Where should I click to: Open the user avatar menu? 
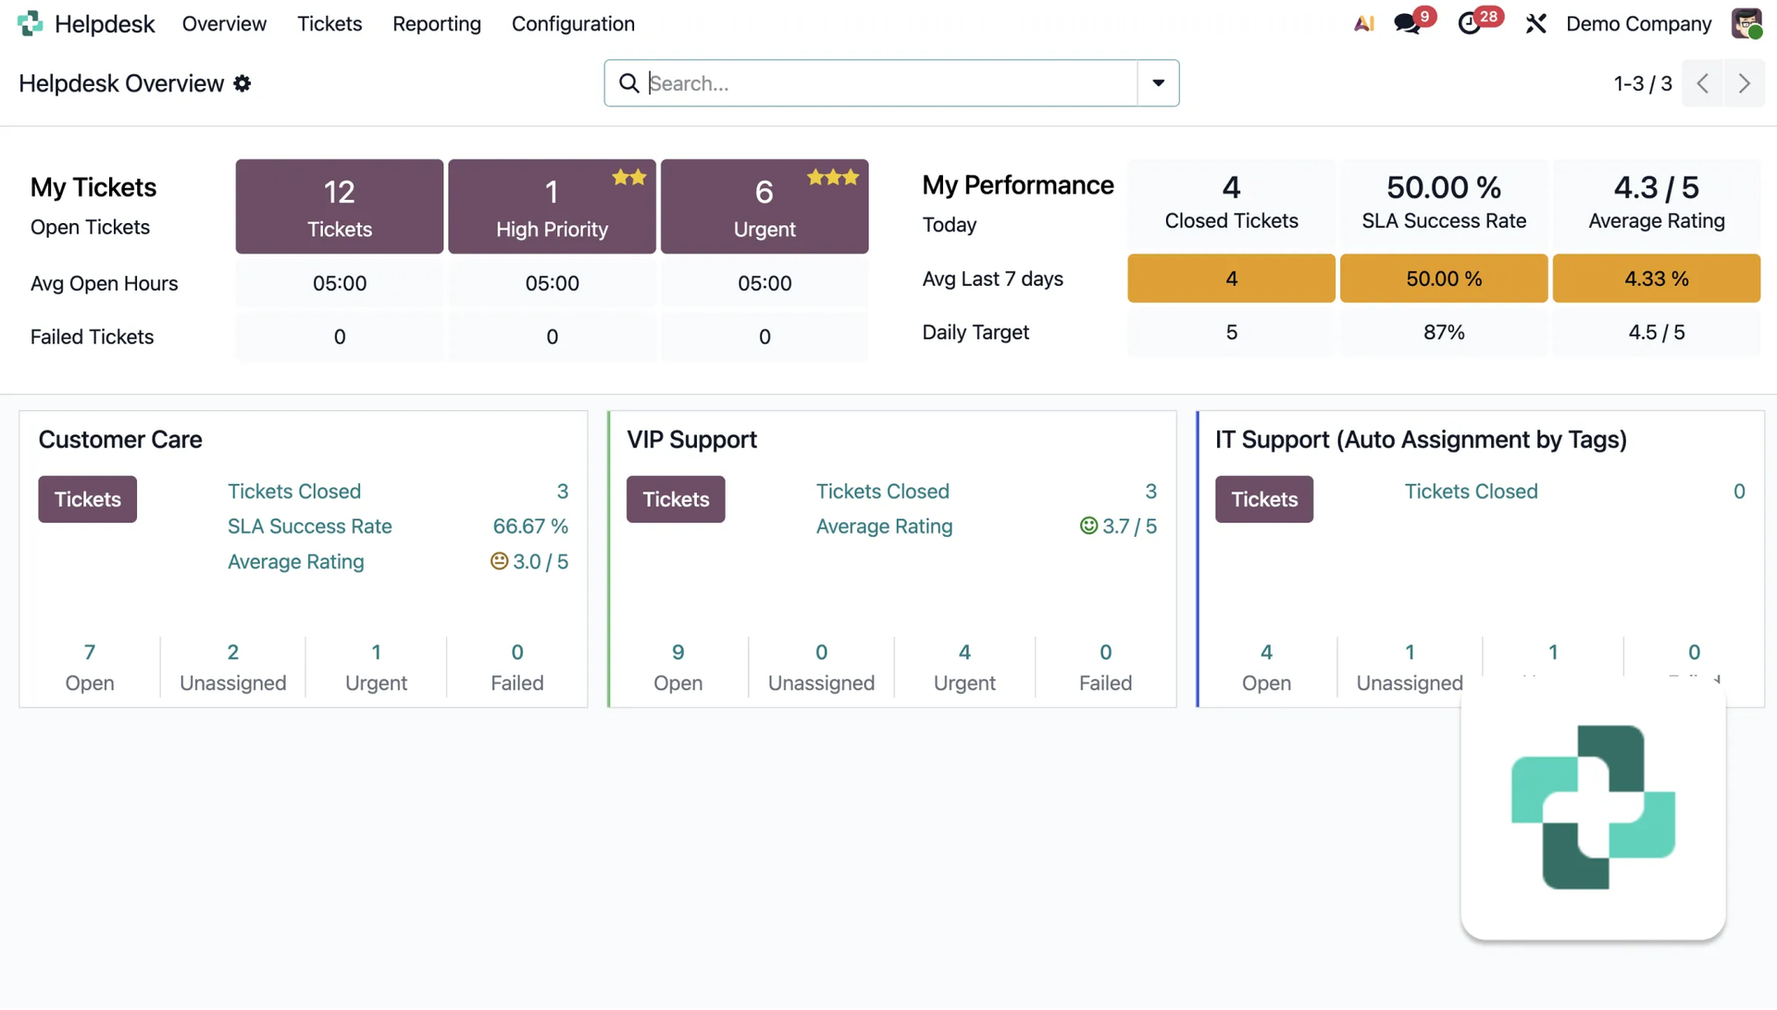pos(1746,23)
